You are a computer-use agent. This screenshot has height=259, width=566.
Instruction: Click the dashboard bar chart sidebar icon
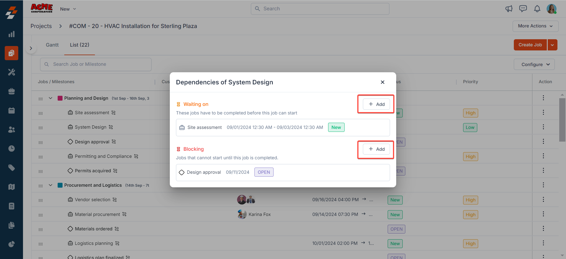click(x=11, y=34)
